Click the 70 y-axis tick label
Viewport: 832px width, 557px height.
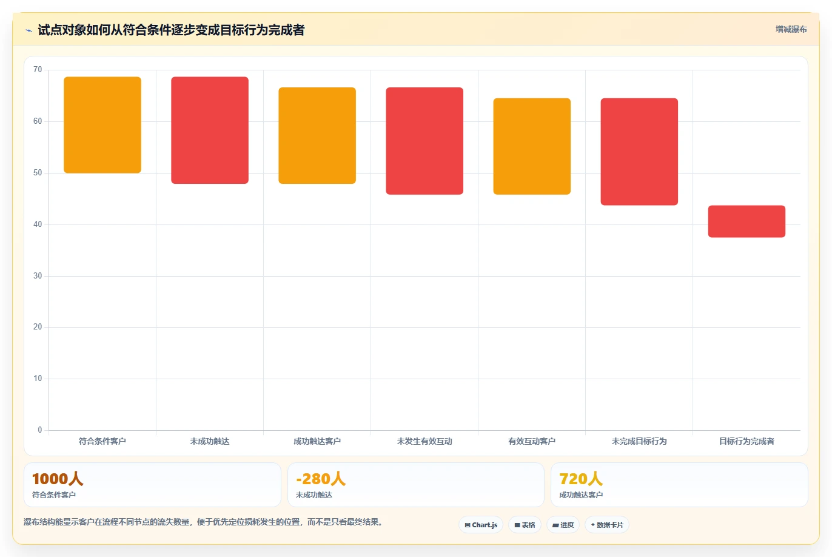pos(38,70)
